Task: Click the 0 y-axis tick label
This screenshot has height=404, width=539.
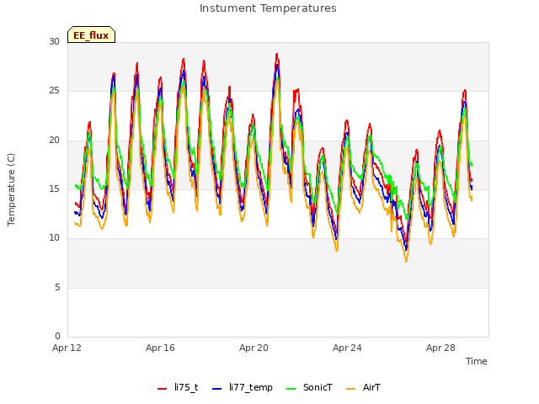Action: 57,337
